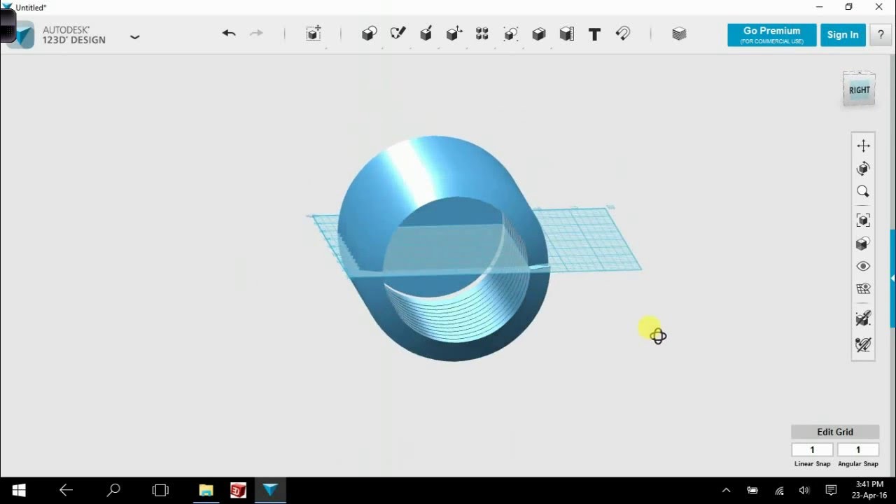Open the Modify tool menu
Screen dimensions: 896x504
tap(454, 34)
